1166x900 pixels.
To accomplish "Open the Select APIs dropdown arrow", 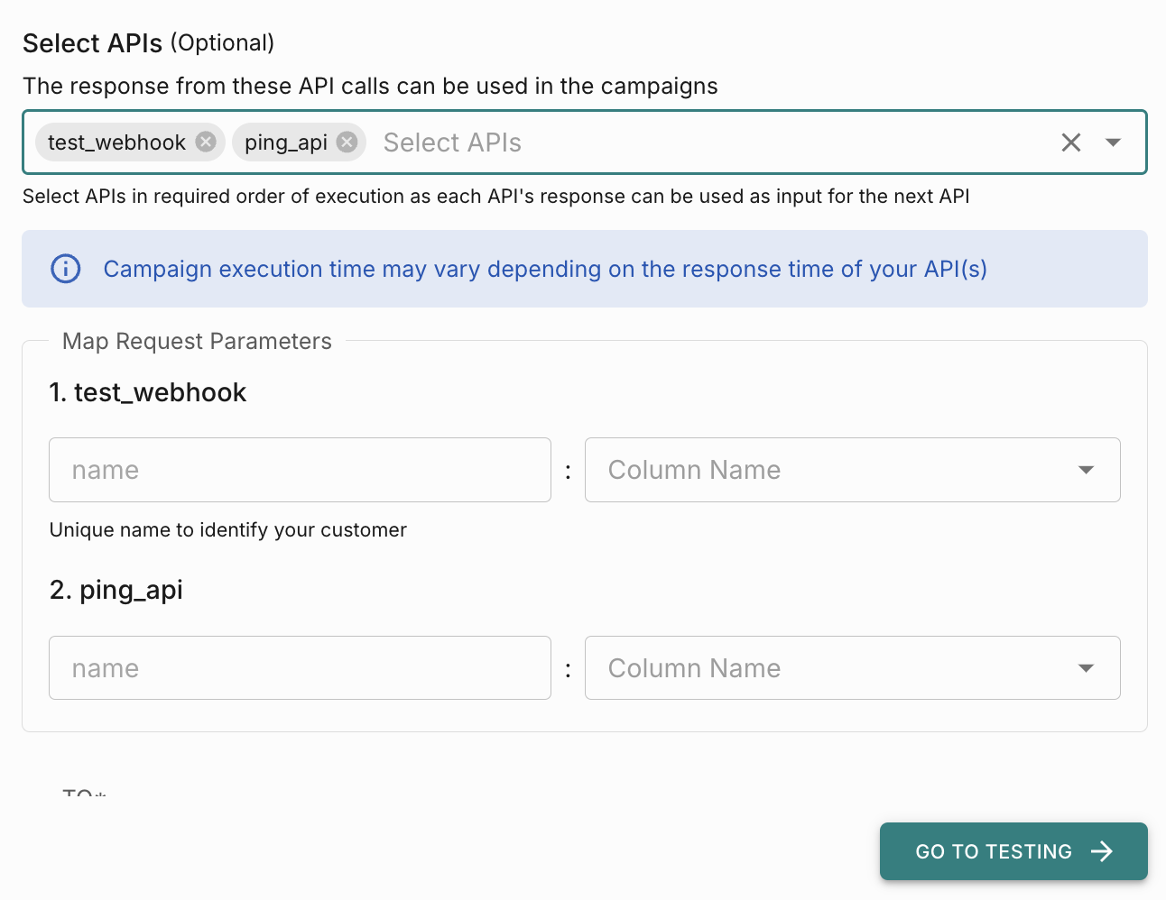I will point(1113,142).
